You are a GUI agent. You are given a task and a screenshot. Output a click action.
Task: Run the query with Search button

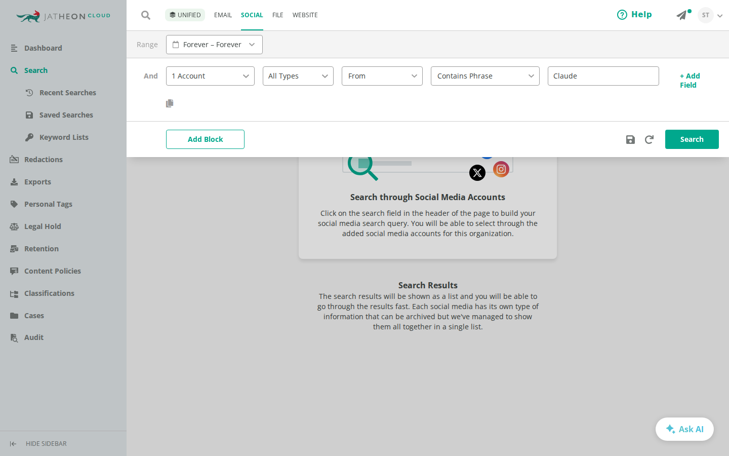click(692, 139)
